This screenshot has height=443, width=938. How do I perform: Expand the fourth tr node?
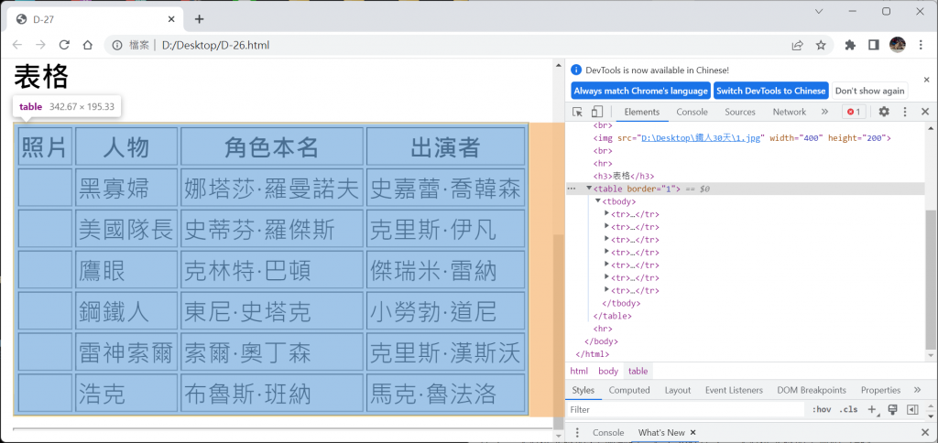[x=607, y=252]
